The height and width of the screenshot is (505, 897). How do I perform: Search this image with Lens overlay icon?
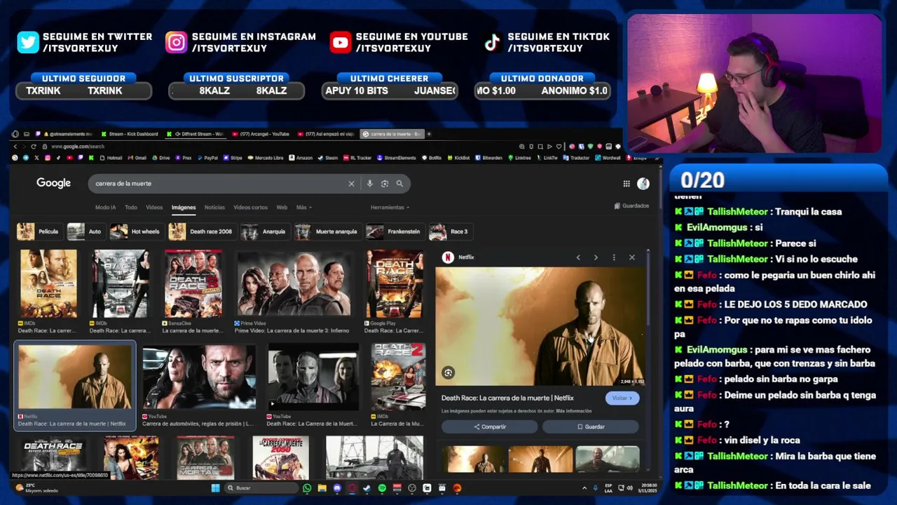(x=448, y=372)
